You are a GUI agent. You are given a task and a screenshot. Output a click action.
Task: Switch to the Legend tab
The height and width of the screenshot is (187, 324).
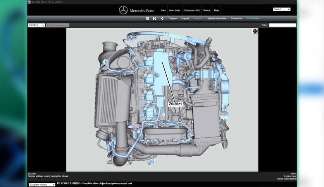[x=185, y=19]
